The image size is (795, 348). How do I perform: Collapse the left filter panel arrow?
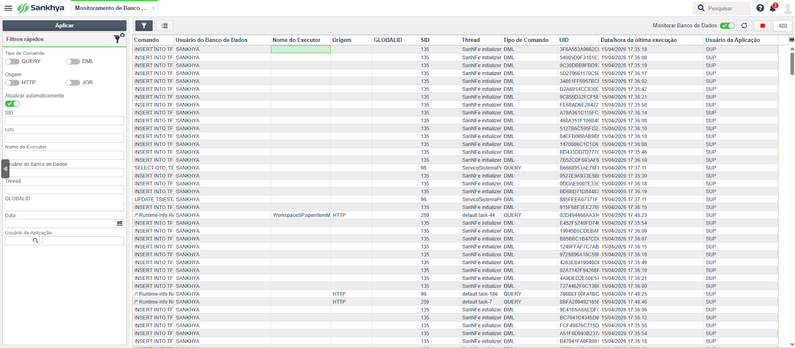(x=6, y=168)
